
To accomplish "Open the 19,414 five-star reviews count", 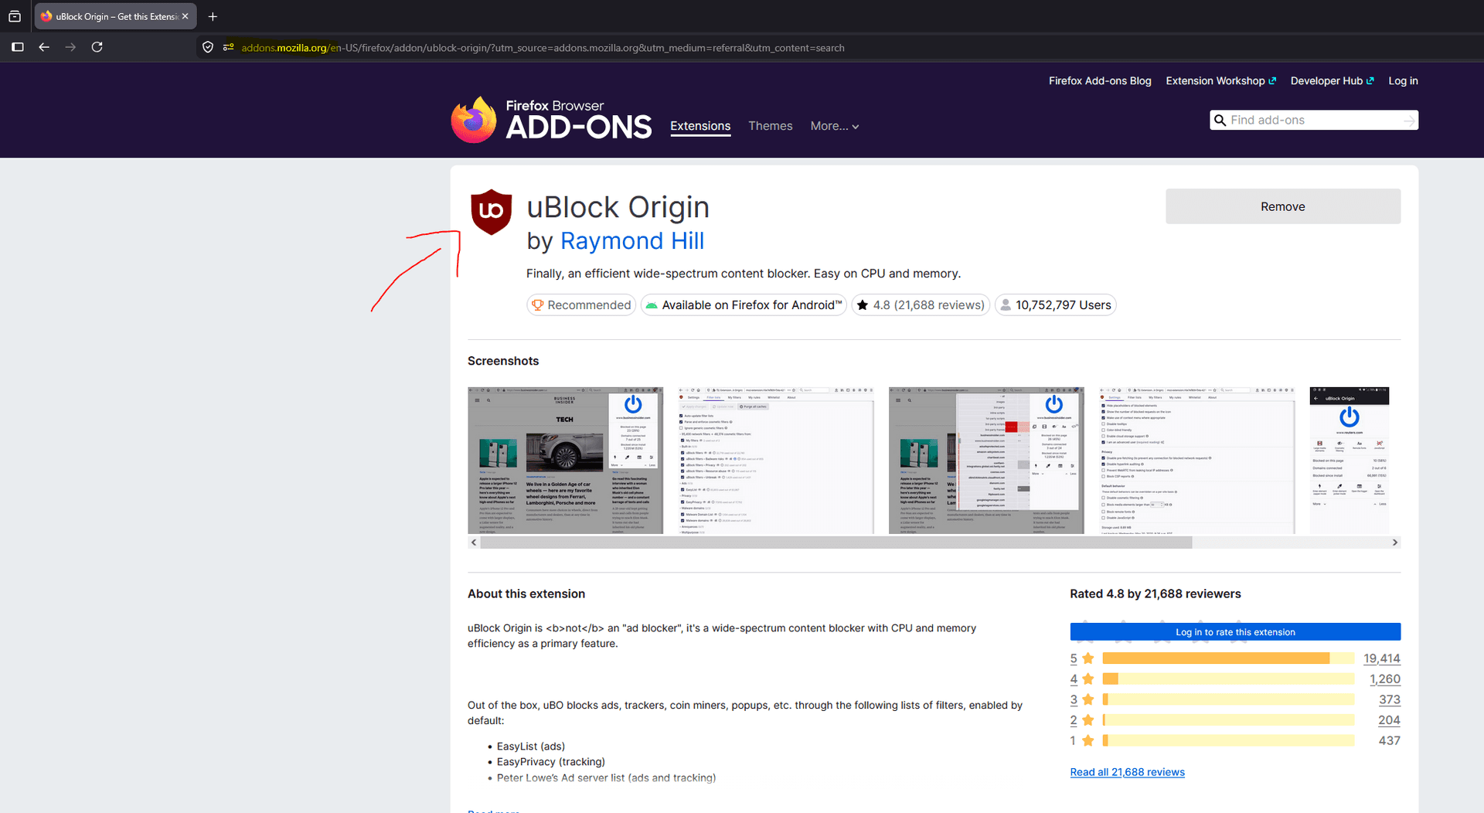I will (x=1381, y=658).
